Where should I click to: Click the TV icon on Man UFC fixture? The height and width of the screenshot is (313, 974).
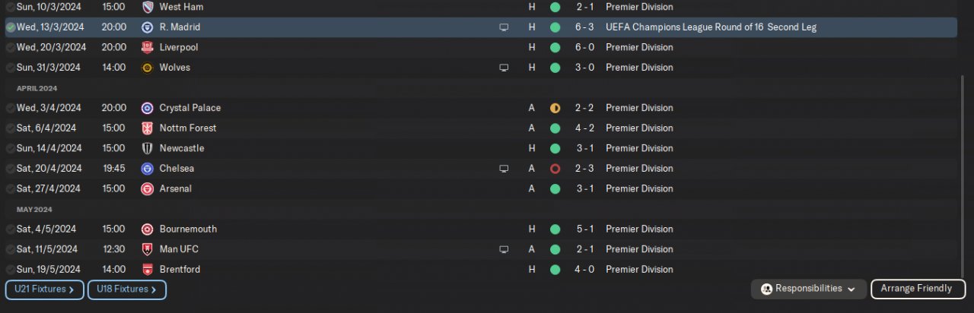(x=504, y=249)
